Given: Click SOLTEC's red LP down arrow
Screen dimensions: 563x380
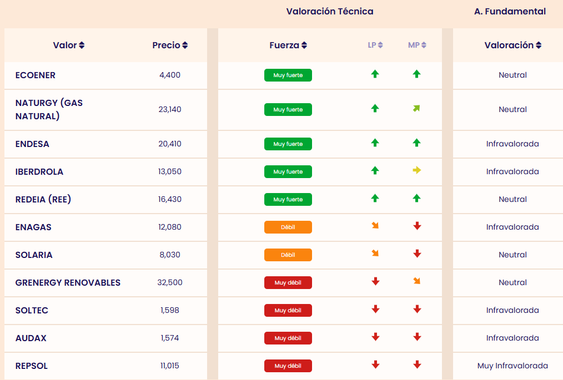Looking at the screenshot, I should (x=375, y=310).
